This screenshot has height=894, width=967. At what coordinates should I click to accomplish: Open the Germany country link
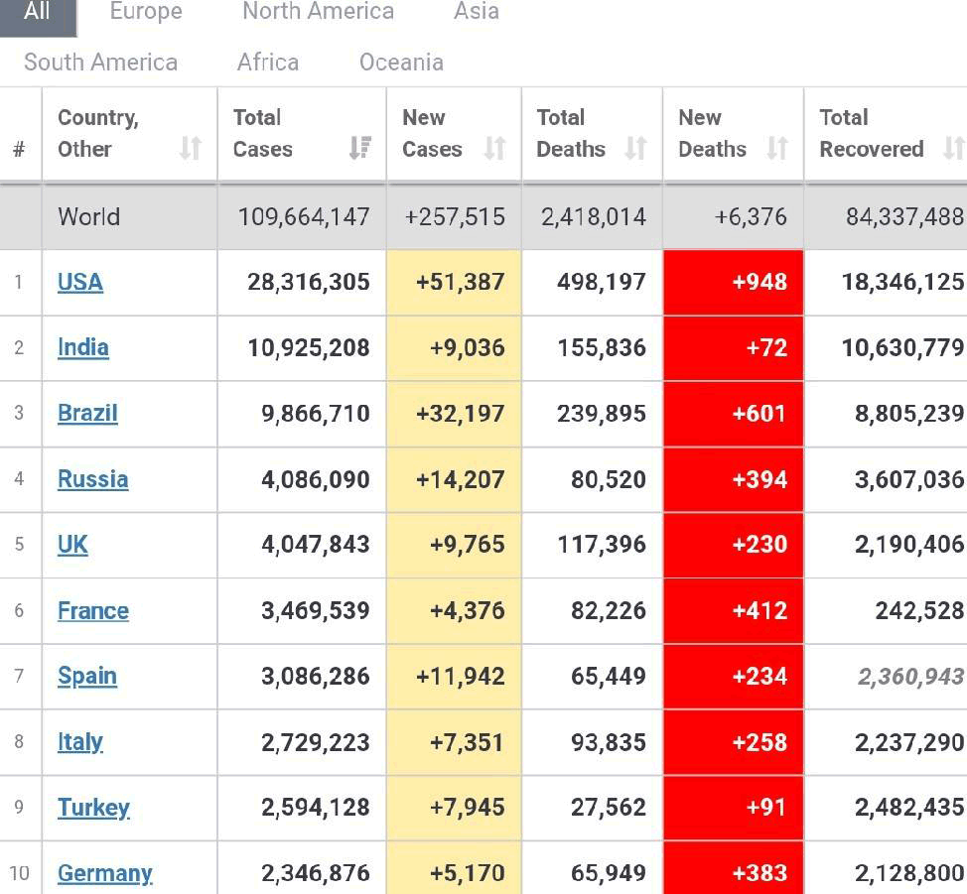click(104, 873)
